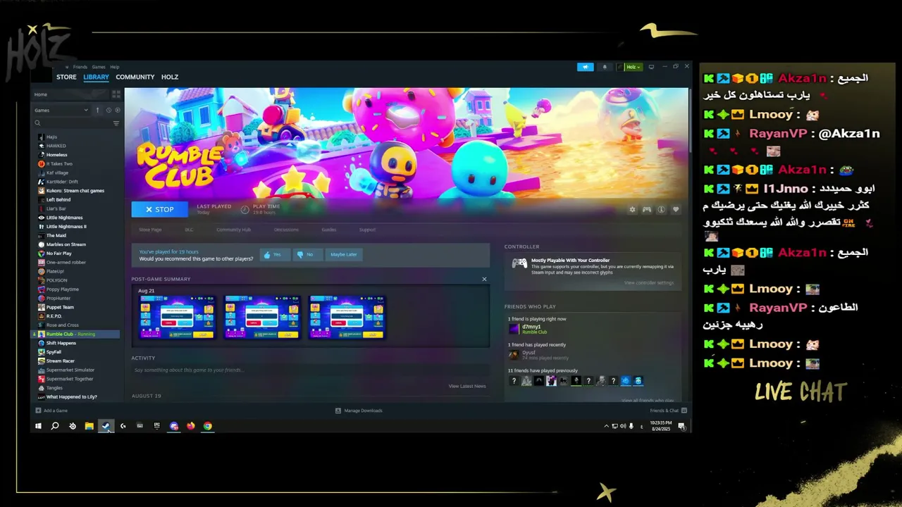
Task: Favorite Rumble Club with heart icon
Action: point(676,209)
